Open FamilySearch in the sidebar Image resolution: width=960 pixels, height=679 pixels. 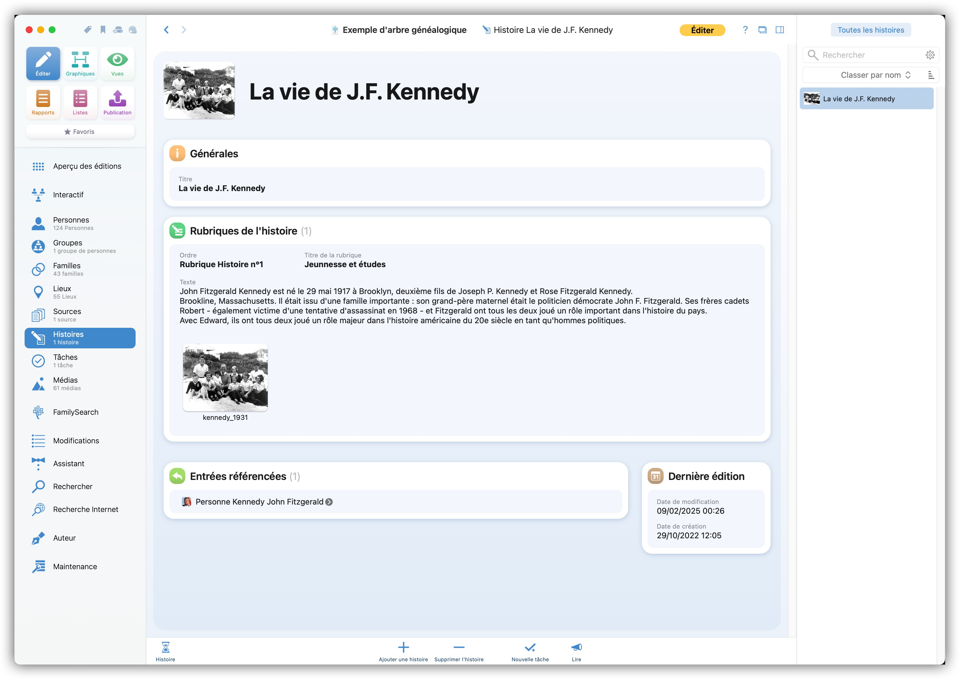point(80,412)
